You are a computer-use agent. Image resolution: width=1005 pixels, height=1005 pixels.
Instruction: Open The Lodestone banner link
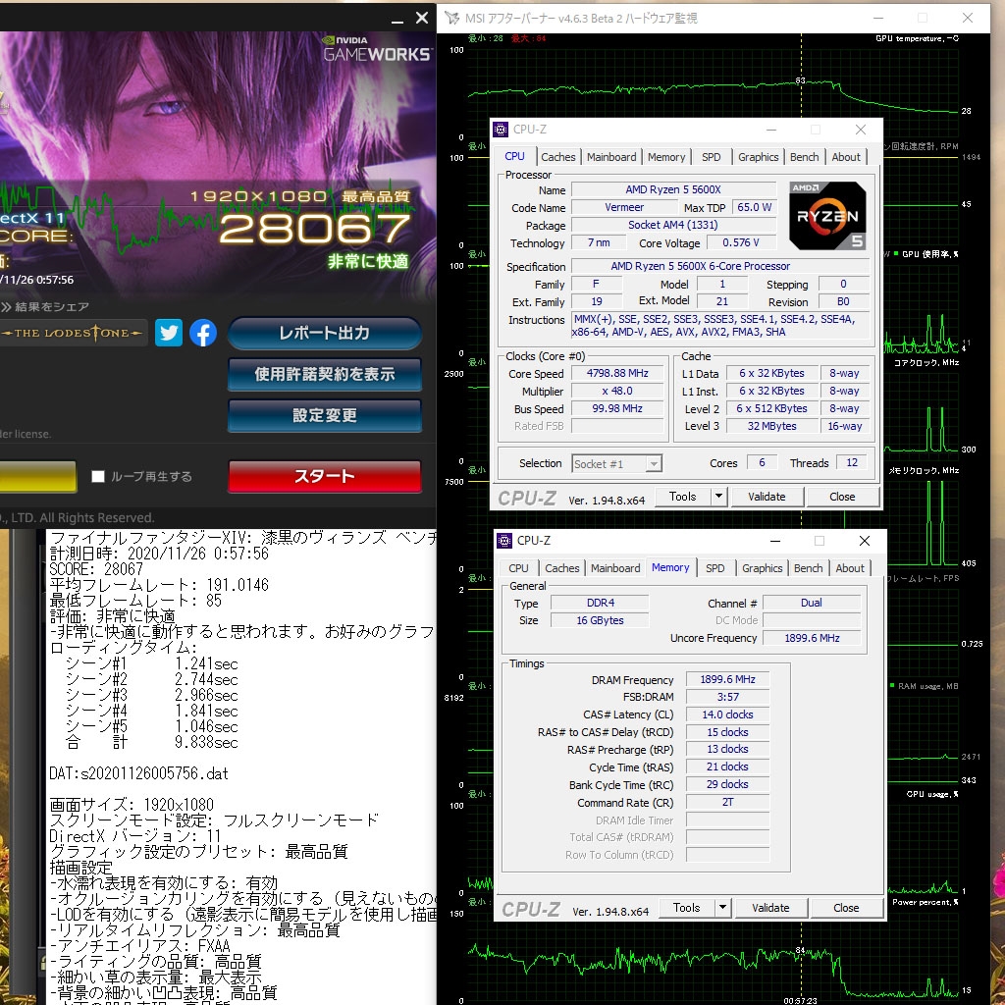73,333
